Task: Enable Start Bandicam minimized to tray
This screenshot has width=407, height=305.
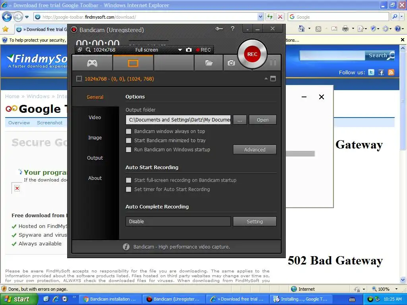Action: click(128, 140)
